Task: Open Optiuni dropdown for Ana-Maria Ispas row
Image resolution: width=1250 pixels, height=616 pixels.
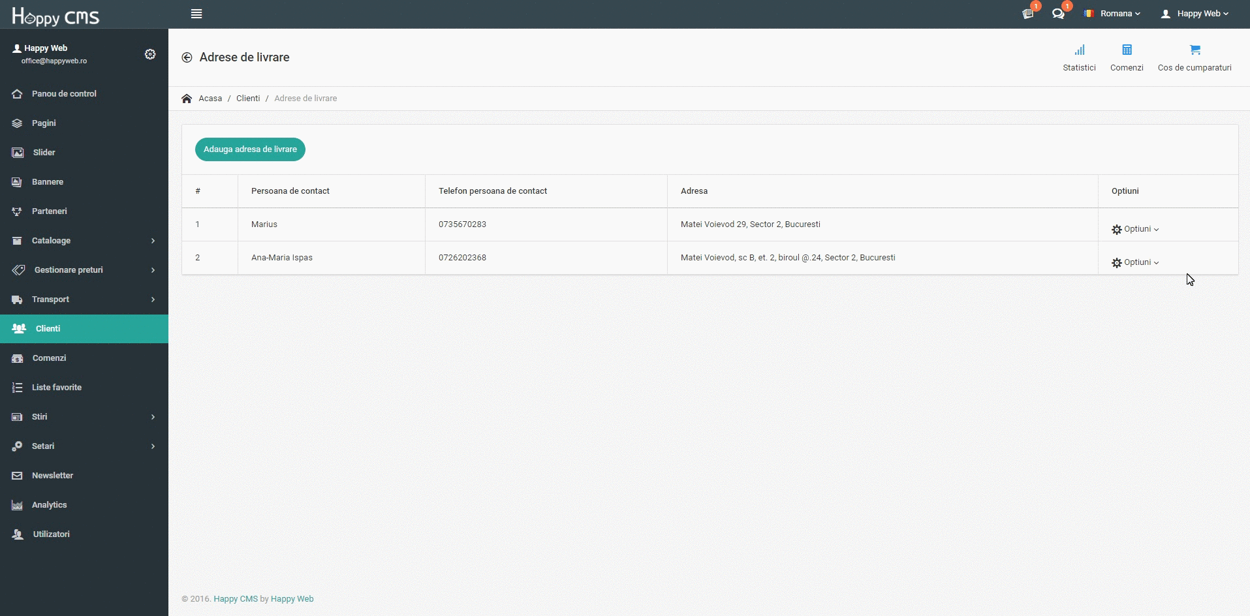Action: 1135,262
